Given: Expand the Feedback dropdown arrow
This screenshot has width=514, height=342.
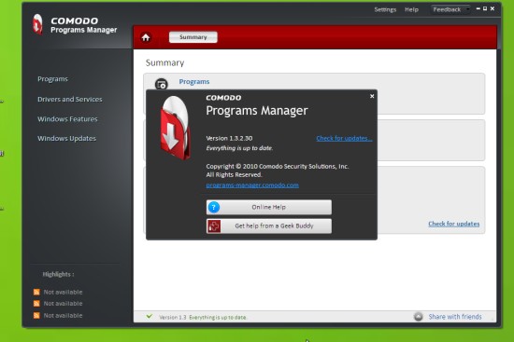Looking at the screenshot, I should [x=468, y=9].
